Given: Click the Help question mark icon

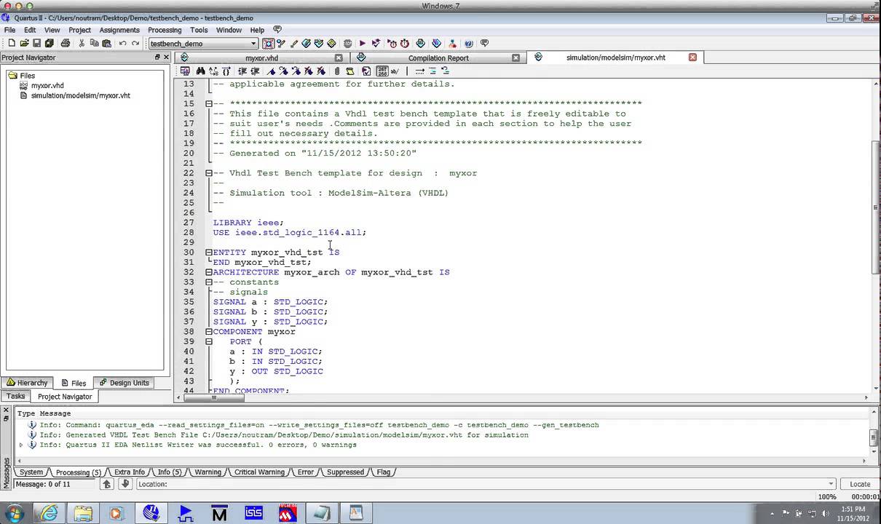Looking at the screenshot, I should point(469,44).
